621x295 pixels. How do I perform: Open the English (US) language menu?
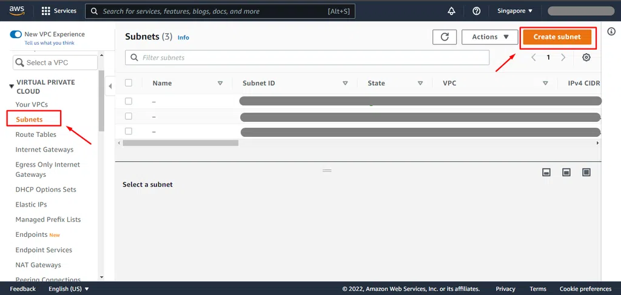tap(69, 289)
